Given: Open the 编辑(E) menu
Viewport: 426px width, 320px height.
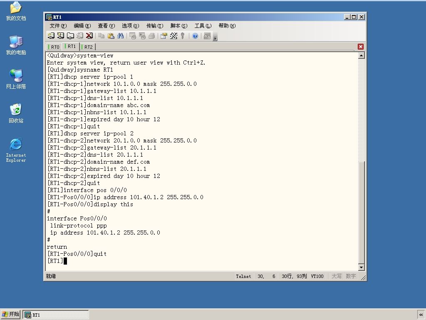Looking at the screenshot, I should [x=82, y=25].
